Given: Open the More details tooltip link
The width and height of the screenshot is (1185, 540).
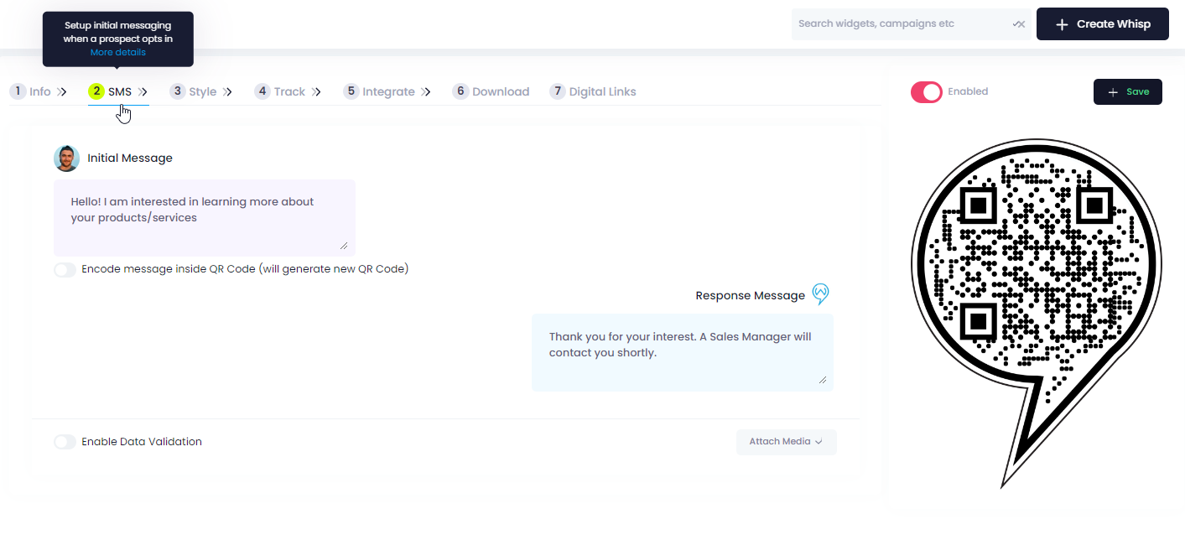Looking at the screenshot, I should pos(118,52).
